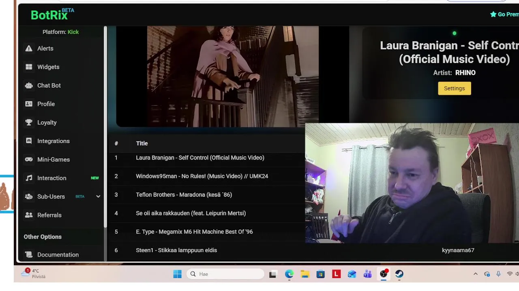Go to the Widgets menu item
Screen dimensions: 519x291
(x=48, y=67)
